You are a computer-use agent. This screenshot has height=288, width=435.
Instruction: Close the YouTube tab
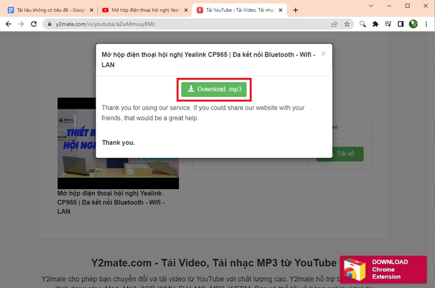[186, 11]
